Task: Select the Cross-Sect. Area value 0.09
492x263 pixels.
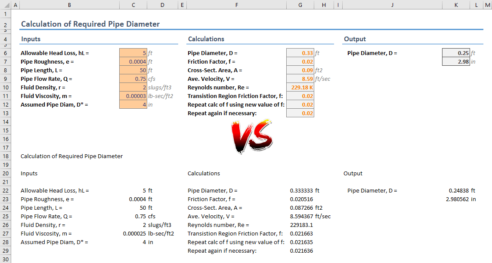Action: pyautogui.click(x=300, y=70)
